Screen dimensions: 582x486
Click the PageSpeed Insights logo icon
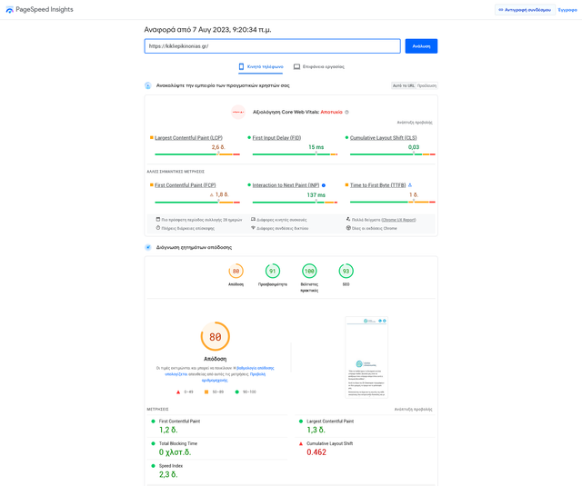click(10, 10)
